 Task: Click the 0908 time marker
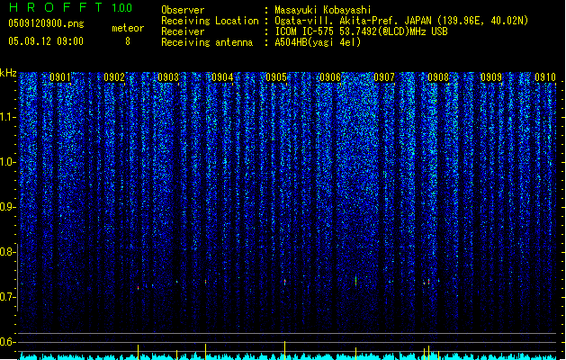coord(438,77)
